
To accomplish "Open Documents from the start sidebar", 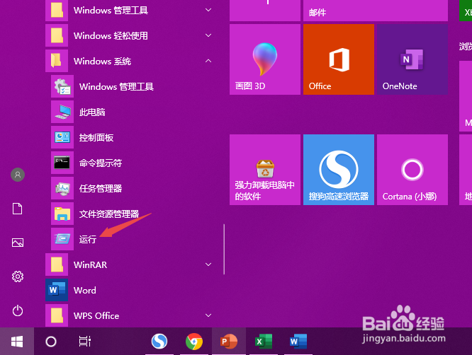I will pos(18,209).
